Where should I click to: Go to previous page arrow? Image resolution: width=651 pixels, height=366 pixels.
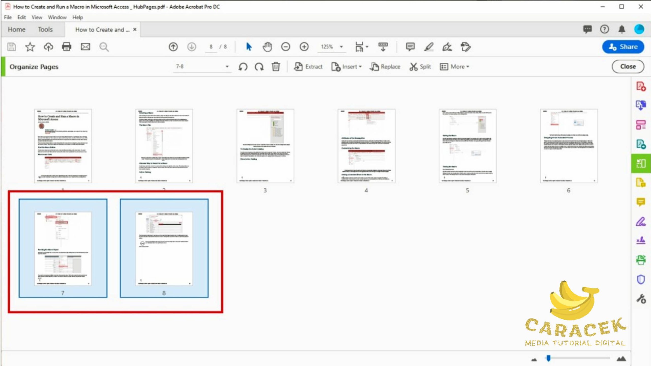(173, 47)
